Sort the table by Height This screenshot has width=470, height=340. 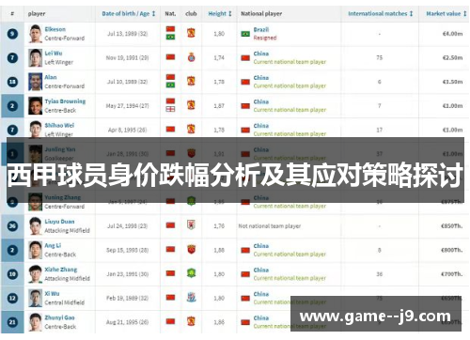[x=220, y=13]
